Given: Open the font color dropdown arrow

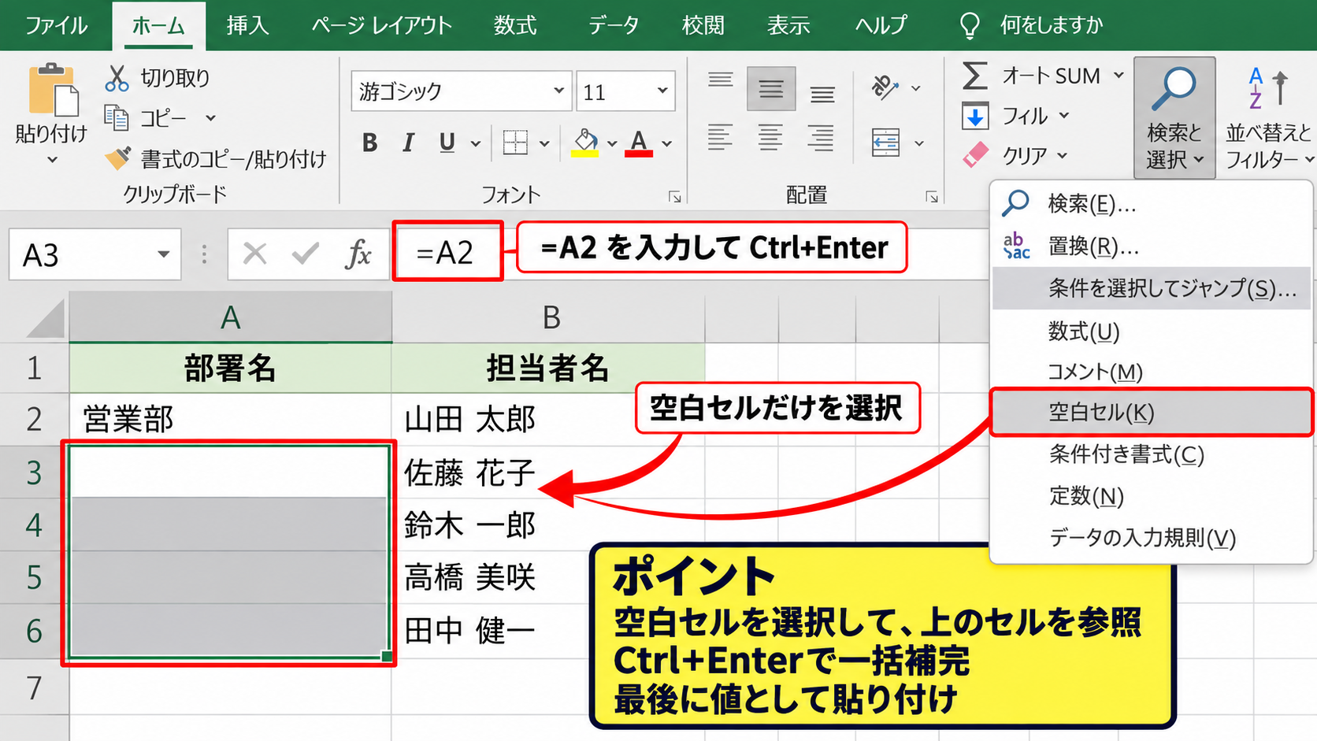Looking at the screenshot, I should (667, 144).
